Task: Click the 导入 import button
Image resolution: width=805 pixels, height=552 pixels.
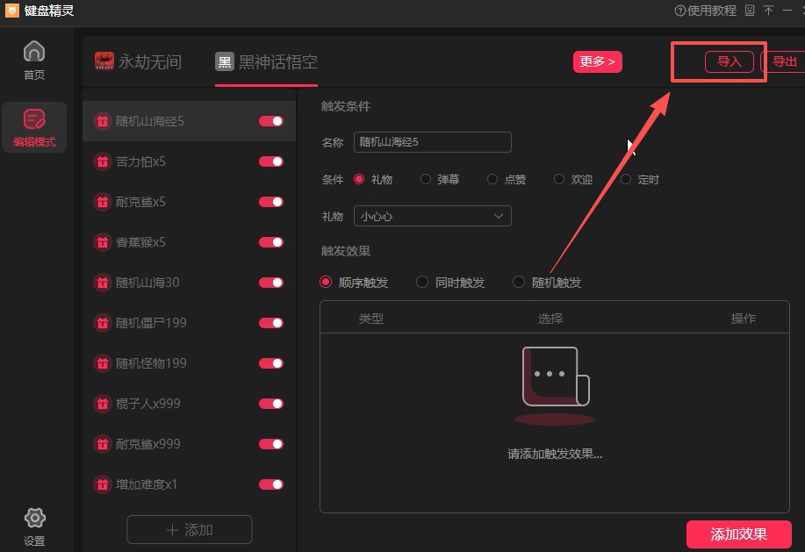Action: pos(729,61)
